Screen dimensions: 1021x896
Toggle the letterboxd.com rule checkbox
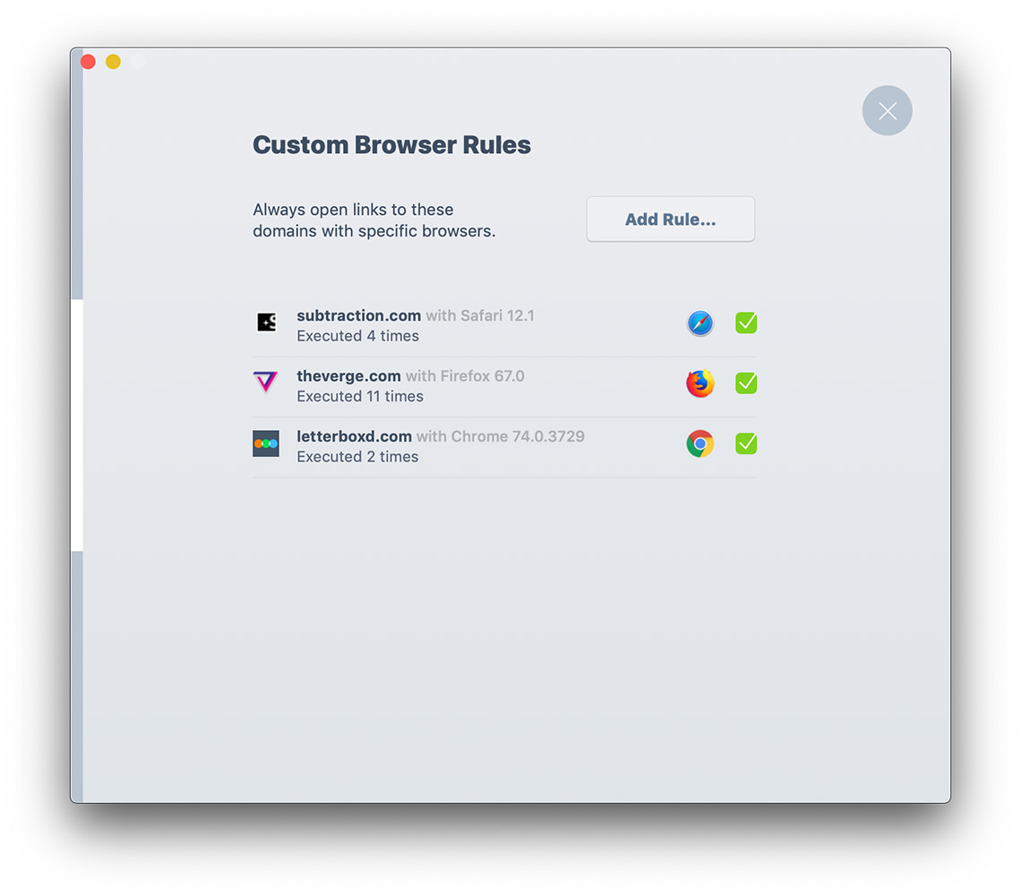(x=746, y=444)
